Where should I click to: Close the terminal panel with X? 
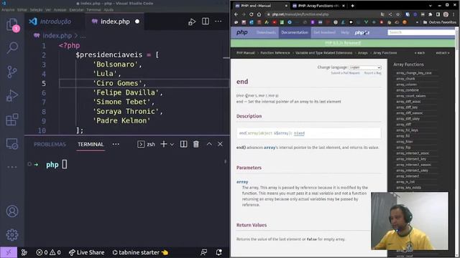point(221,144)
